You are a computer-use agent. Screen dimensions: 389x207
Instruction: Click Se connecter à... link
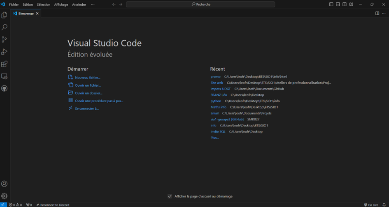[x=87, y=108]
